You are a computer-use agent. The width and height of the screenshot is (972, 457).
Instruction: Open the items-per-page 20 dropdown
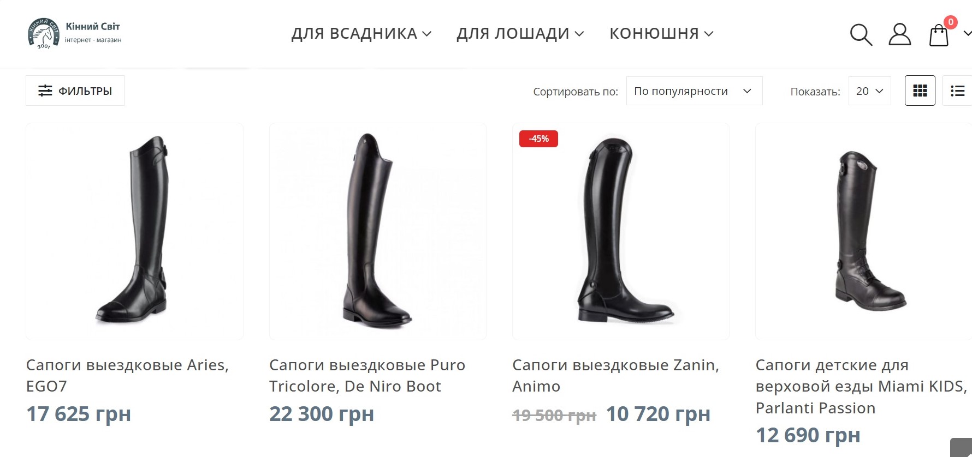click(869, 91)
